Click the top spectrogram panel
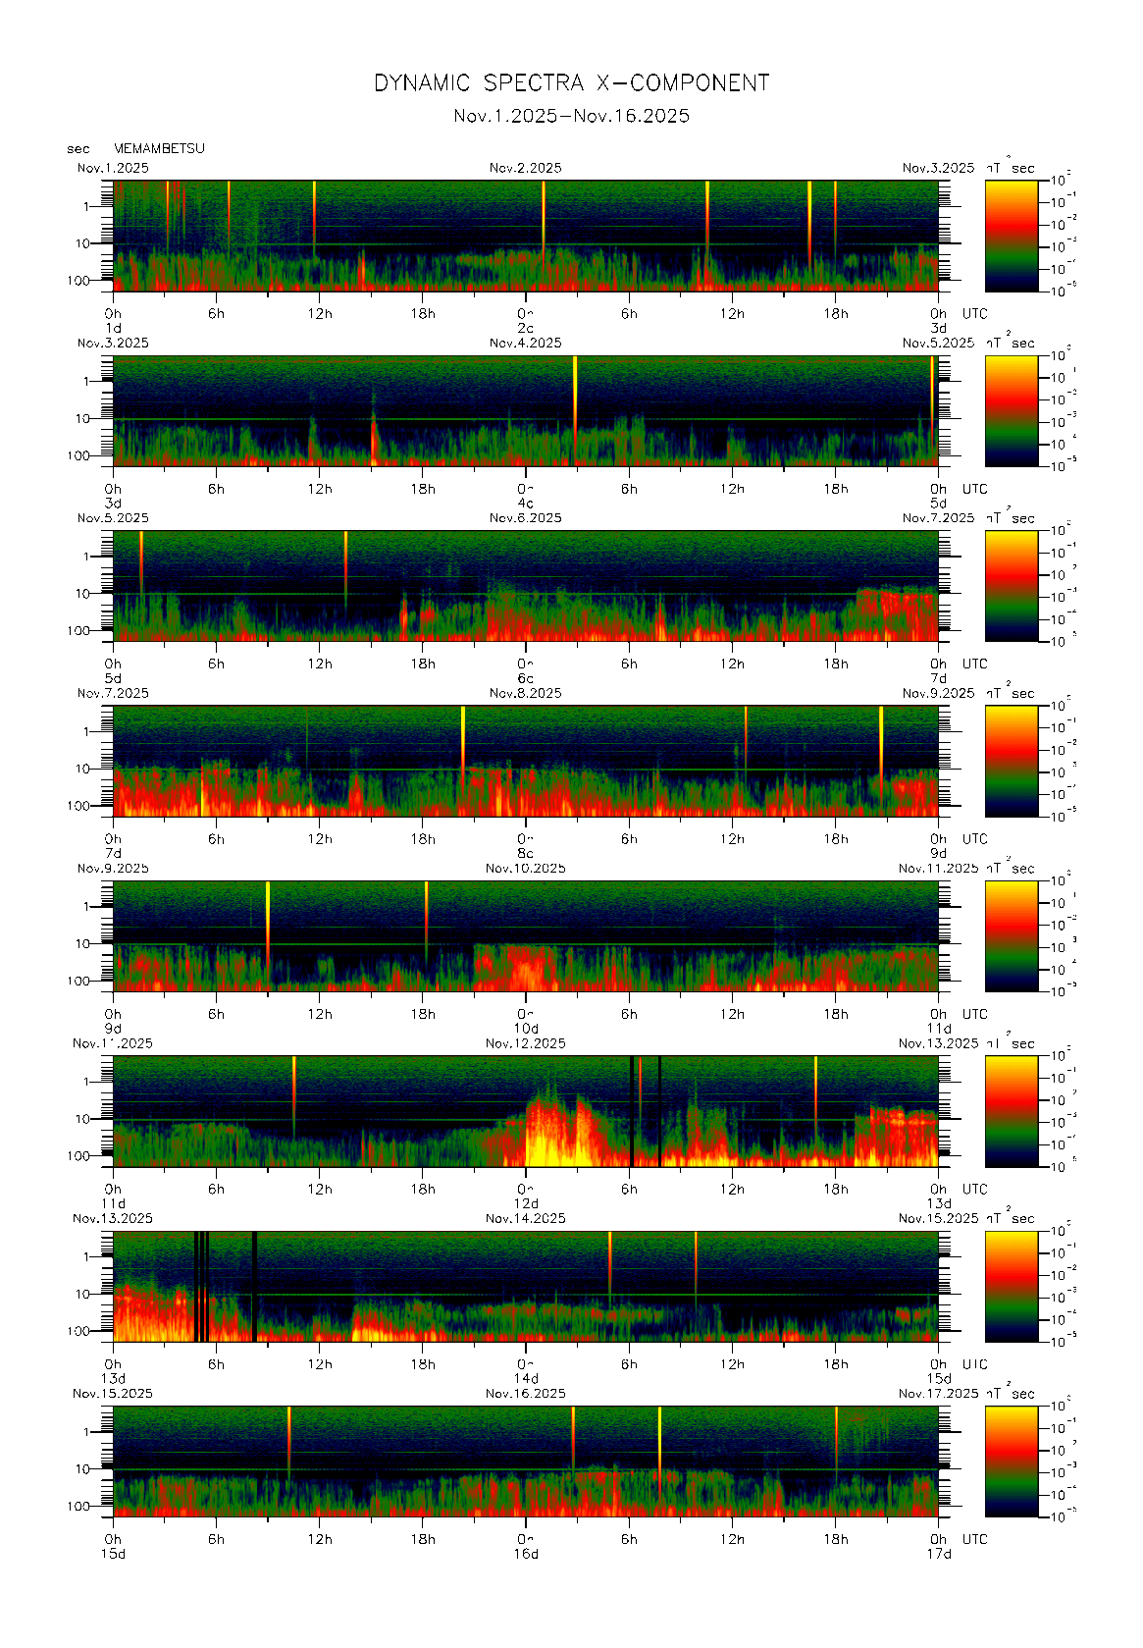The width and height of the screenshot is (1143, 1648). 525,236
